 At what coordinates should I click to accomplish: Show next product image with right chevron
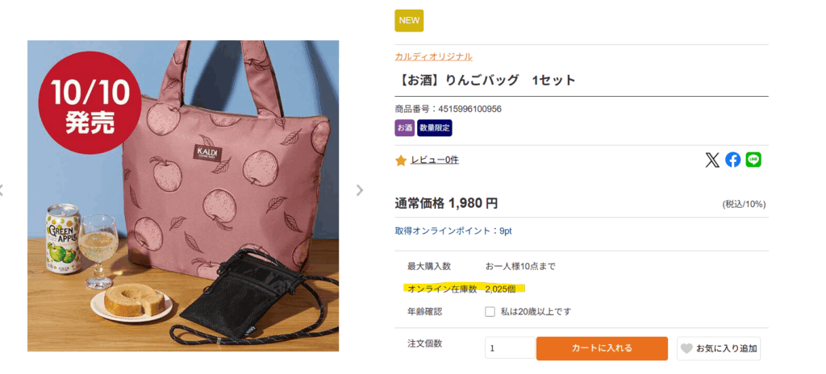359,190
